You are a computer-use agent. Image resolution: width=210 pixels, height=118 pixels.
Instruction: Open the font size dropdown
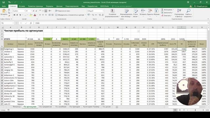point(31,11)
